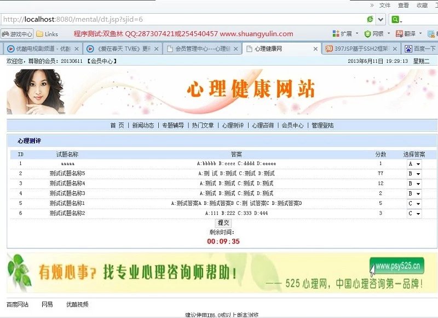Click the 扩展 extensions toolbar icon
The height and width of the screenshot is (318, 438).
pos(343,34)
